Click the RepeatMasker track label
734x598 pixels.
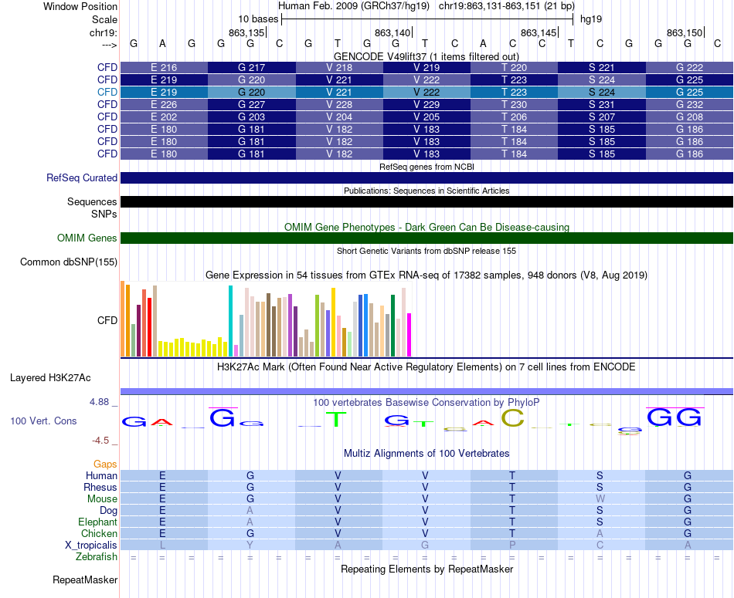(x=85, y=579)
